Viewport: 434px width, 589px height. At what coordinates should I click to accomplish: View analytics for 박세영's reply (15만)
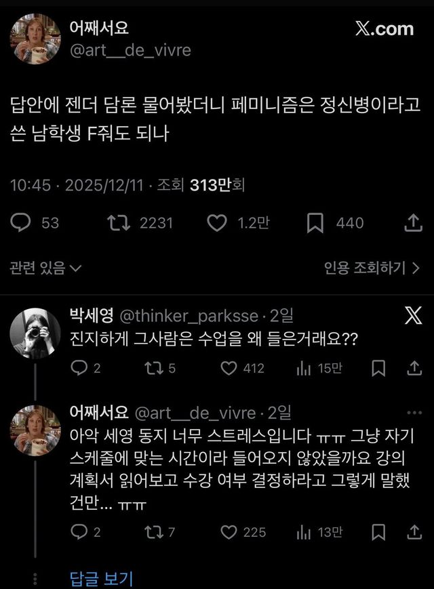pyautogui.click(x=303, y=368)
